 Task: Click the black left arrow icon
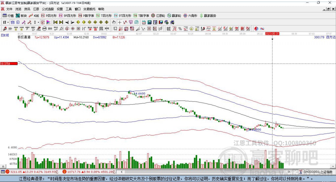click(67, 22)
